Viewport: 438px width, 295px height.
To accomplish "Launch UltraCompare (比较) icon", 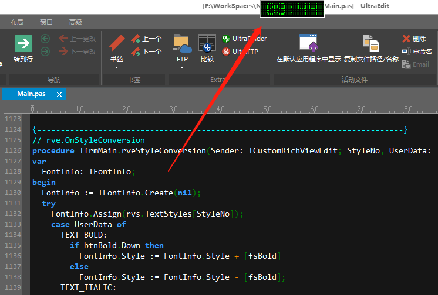I will pyautogui.click(x=207, y=43).
